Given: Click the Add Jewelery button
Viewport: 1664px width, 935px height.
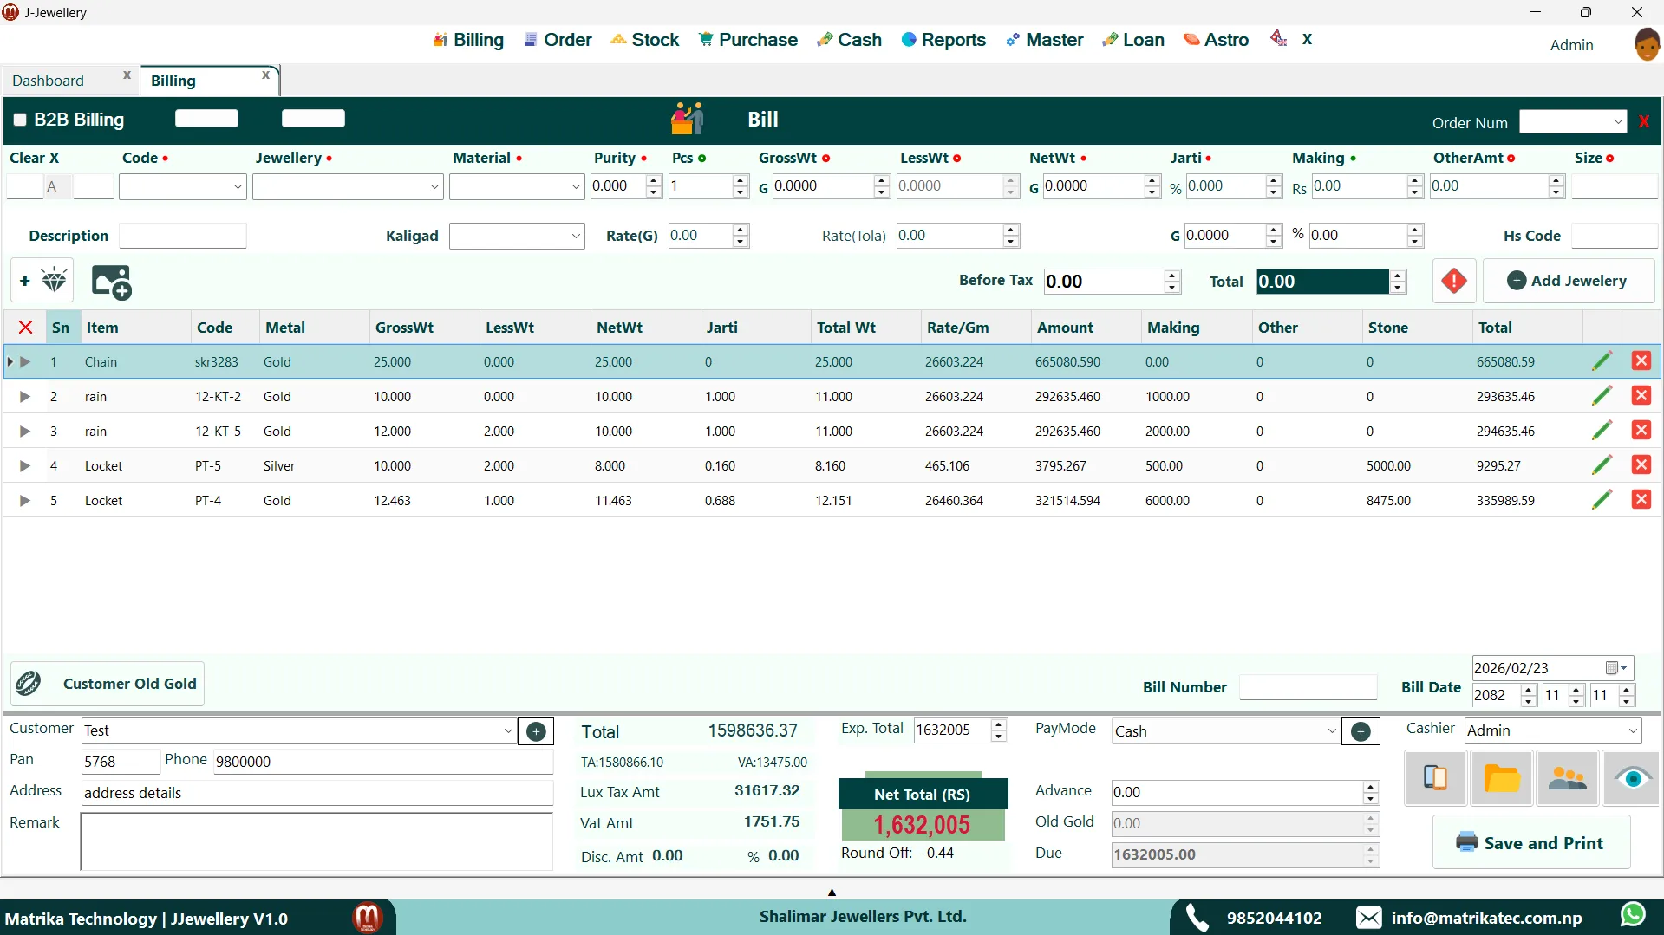Looking at the screenshot, I should tap(1568, 281).
